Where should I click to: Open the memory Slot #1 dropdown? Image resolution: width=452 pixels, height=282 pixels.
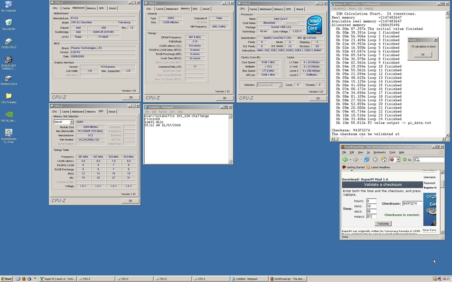click(x=71, y=122)
